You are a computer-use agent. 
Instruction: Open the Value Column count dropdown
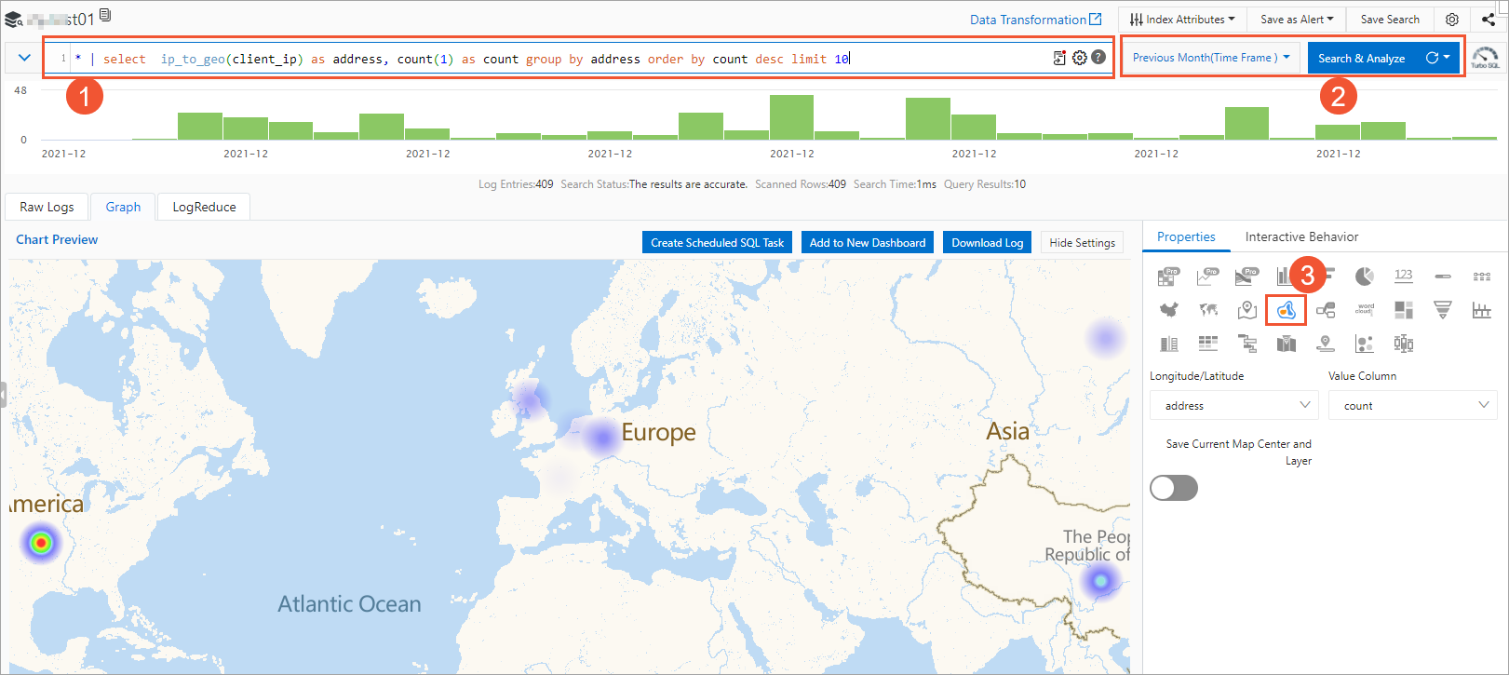pyautogui.click(x=1413, y=405)
